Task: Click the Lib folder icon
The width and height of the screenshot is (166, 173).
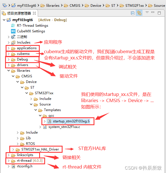Action: pos(22,138)
